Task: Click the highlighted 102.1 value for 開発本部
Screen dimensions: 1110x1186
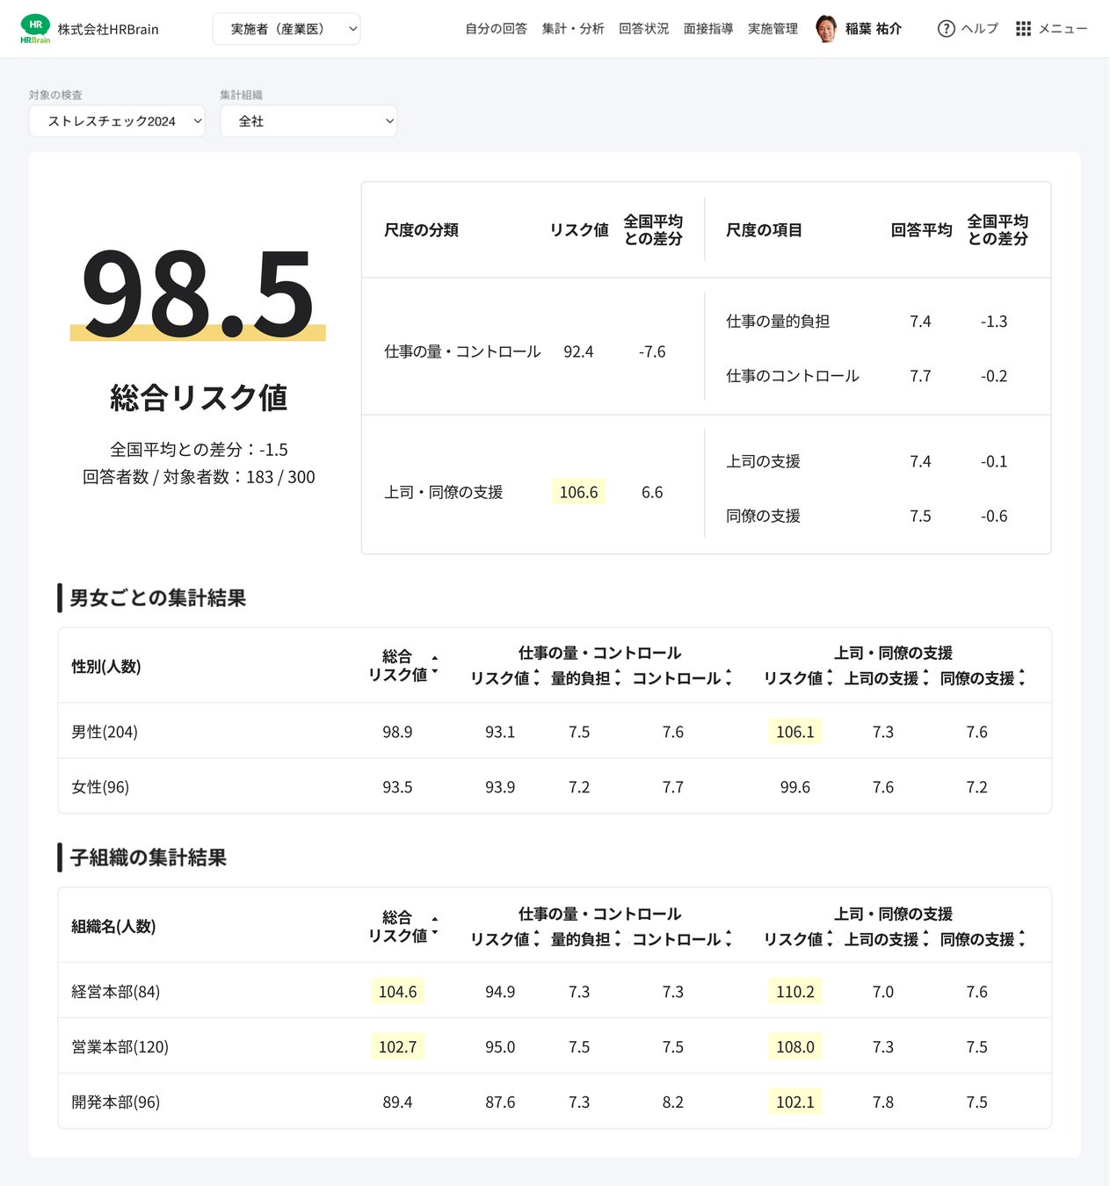Action: [794, 1103]
